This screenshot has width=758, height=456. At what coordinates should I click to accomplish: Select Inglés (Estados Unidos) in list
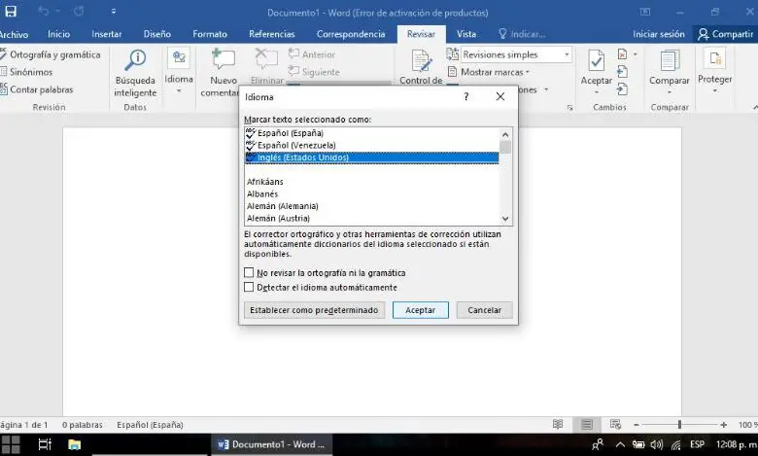371,158
